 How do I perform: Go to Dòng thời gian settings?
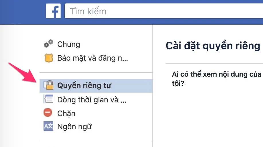[92, 100]
